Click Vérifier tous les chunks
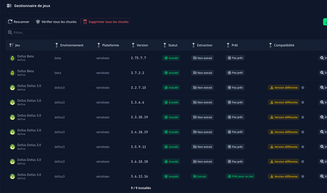The width and height of the screenshot is (327, 193). pyautogui.click(x=56, y=22)
